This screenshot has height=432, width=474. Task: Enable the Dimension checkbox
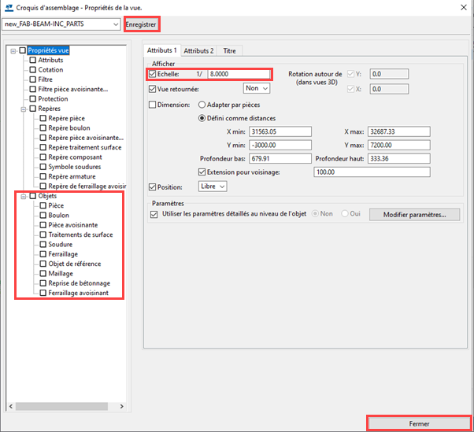pos(153,104)
